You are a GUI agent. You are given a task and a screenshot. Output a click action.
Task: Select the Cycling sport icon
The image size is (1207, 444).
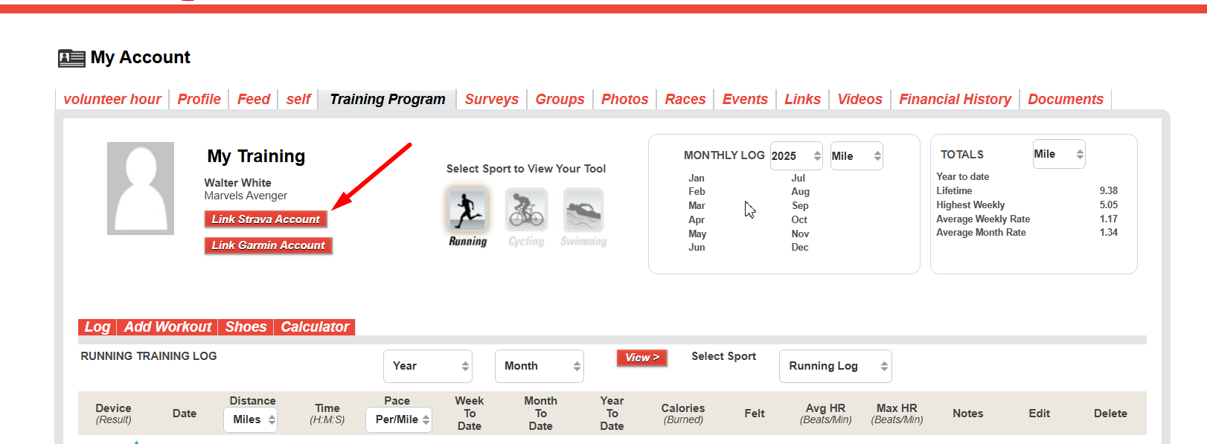tap(526, 210)
